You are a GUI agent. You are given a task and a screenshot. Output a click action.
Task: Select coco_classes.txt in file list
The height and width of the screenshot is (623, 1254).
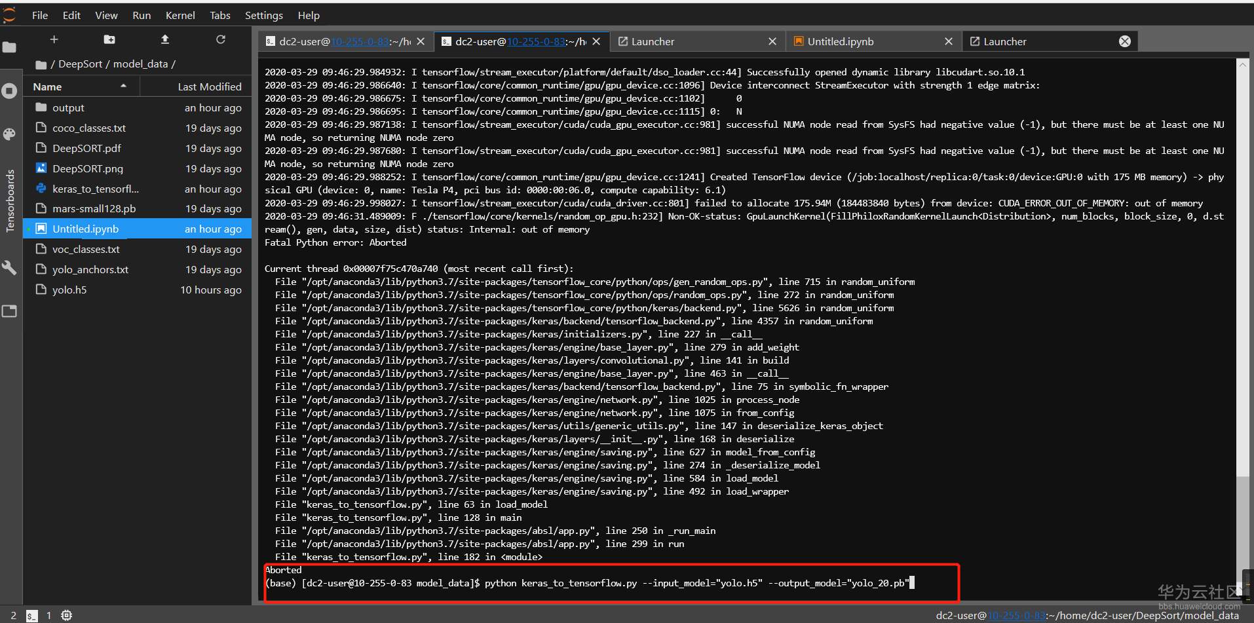[138, 128]
